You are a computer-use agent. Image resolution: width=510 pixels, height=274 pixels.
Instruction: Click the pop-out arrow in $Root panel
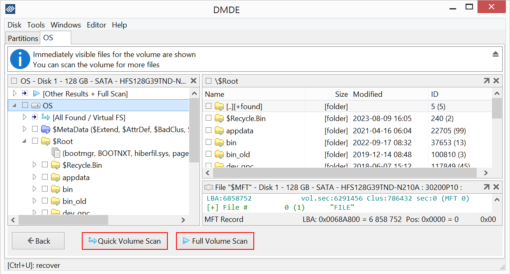(x=487, y=81)
